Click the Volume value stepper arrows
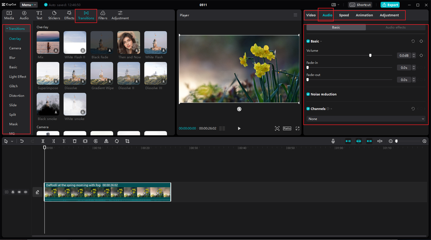431x240 pixels. point(414,55)
